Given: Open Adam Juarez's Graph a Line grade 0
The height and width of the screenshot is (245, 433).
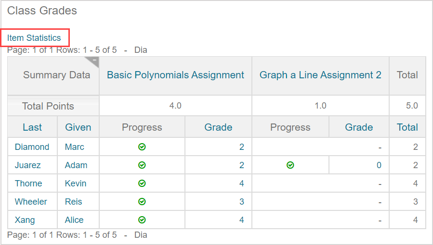Looking at the screenshot, I should pos(379,165).
